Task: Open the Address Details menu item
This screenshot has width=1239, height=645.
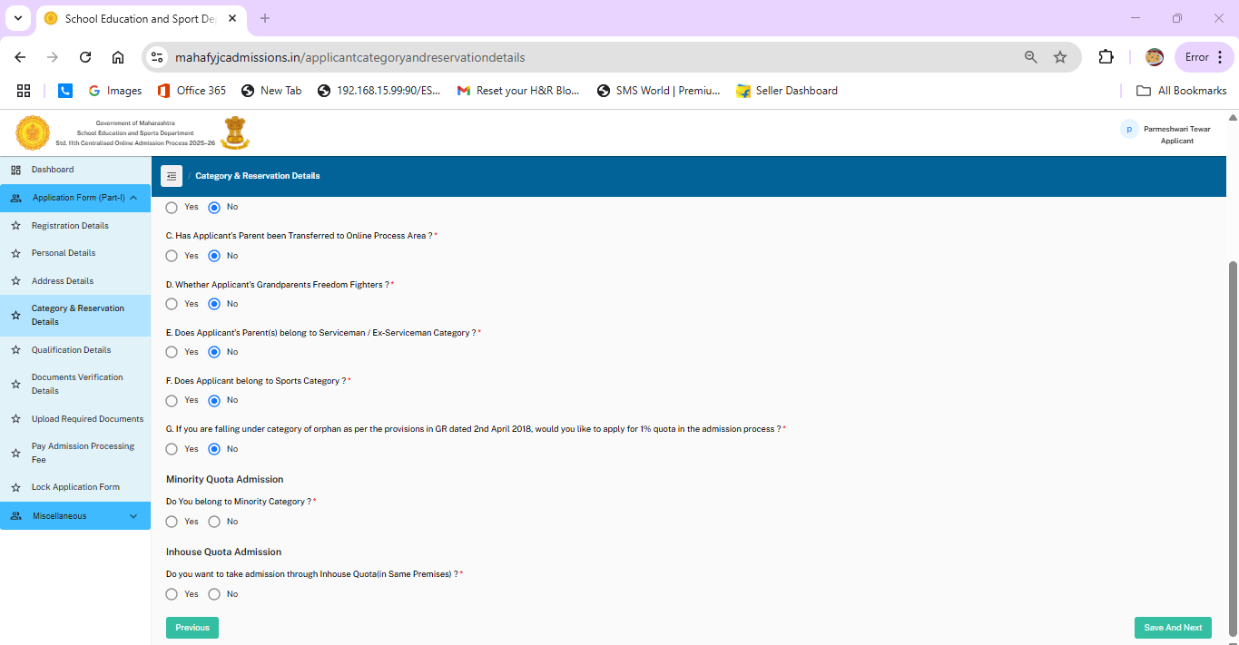Action: tap(63, 281)
